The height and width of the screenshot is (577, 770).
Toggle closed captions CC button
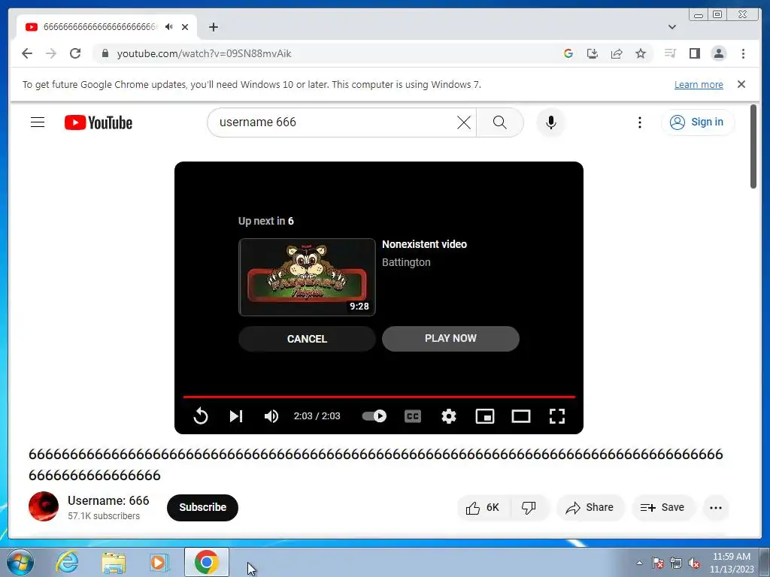413,416
